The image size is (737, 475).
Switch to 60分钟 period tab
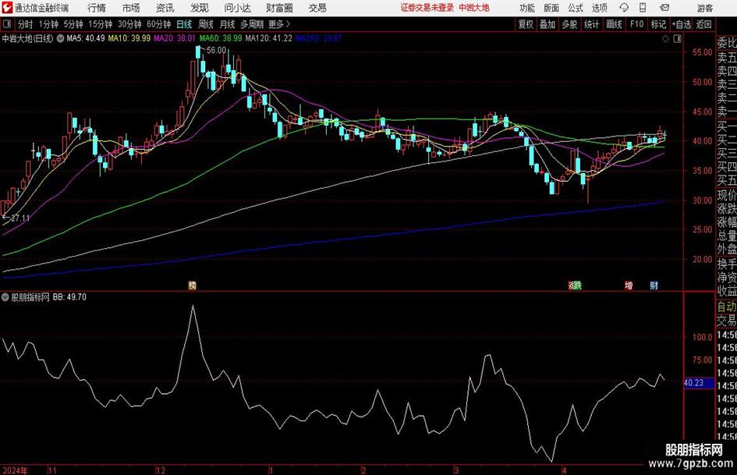point(158,24)
